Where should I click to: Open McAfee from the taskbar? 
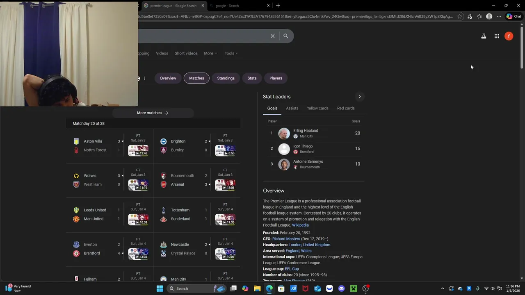(305, 288)
